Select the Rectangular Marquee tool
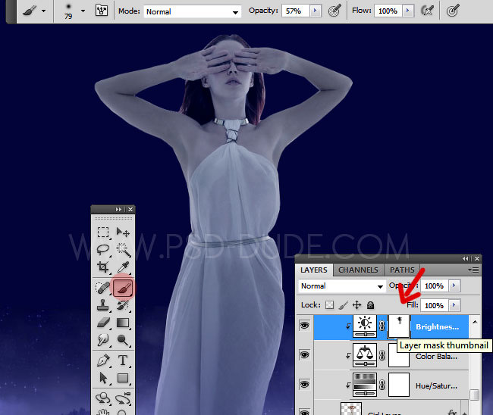The height and width of the screenshot is (415, 493). pyautogui.click(x=103, y=232)
